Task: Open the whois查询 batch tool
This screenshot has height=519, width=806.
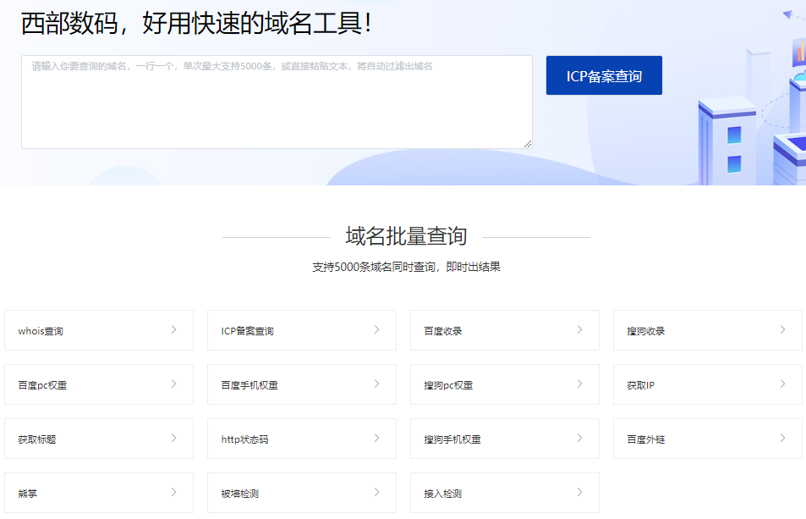Action: point(99,330)
